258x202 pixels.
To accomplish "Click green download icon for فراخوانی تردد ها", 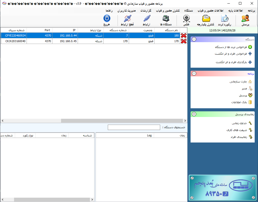I will 250,47.
